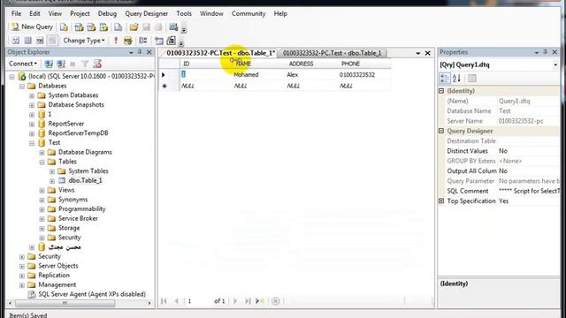This screenshot has width=566, height=318.
Task: Click the current record number field
Action: pos(198,301)
